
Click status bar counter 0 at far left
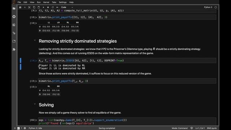coord(15,128)
